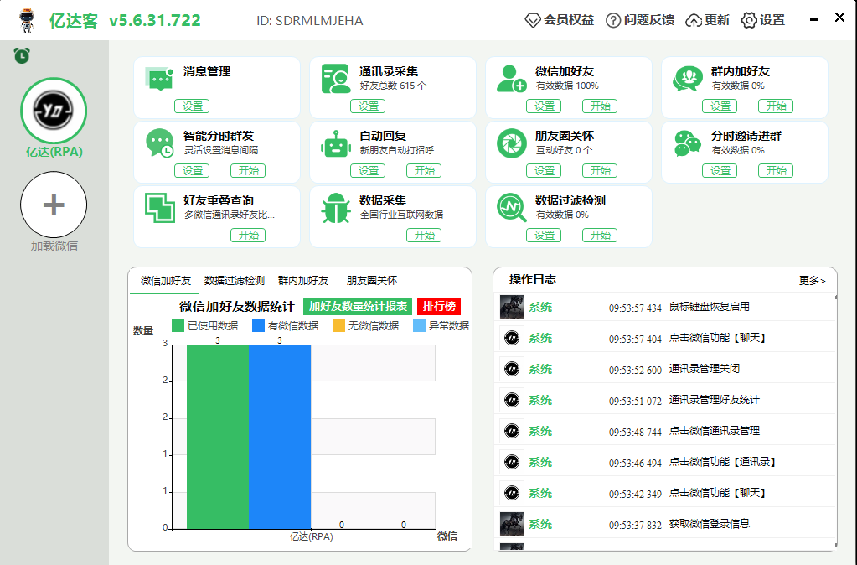Click 更新 to check for updates
The width and height of the screenshot is (857, 565).
[x=716, y=20]
